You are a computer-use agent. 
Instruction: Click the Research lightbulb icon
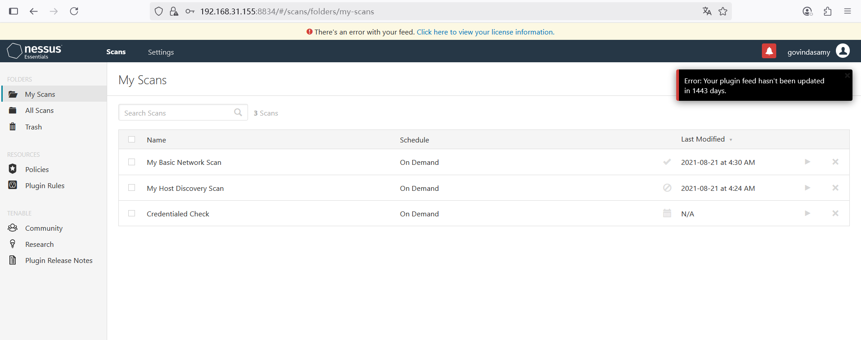coord(13,244)
